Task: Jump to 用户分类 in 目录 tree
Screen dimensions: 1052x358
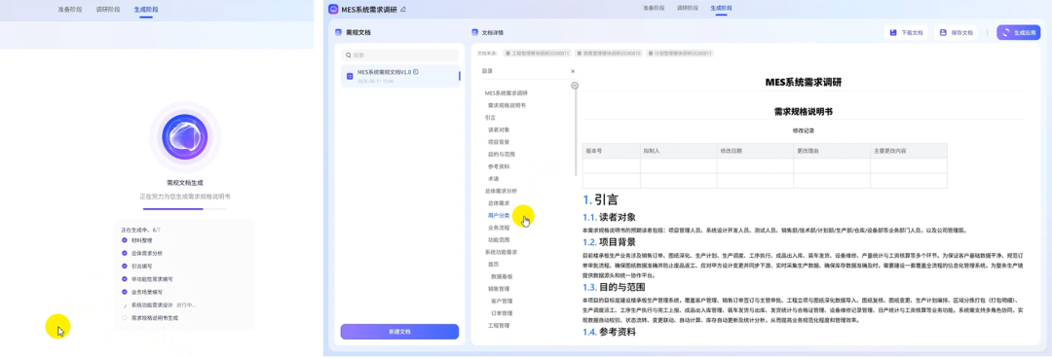Action: coord(499,215)
